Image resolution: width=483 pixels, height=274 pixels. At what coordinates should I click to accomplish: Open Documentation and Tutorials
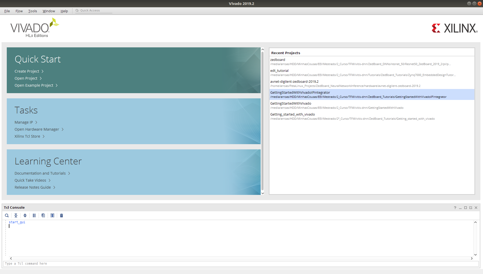(40, 173)
